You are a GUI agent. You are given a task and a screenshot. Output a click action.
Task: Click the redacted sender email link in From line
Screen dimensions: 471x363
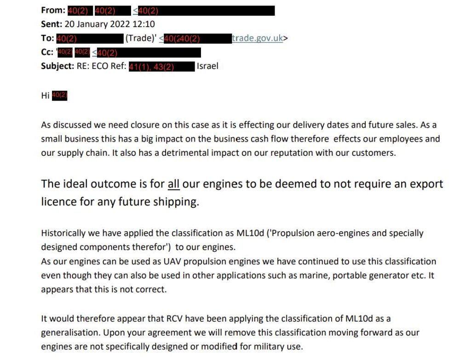point(206,11)
